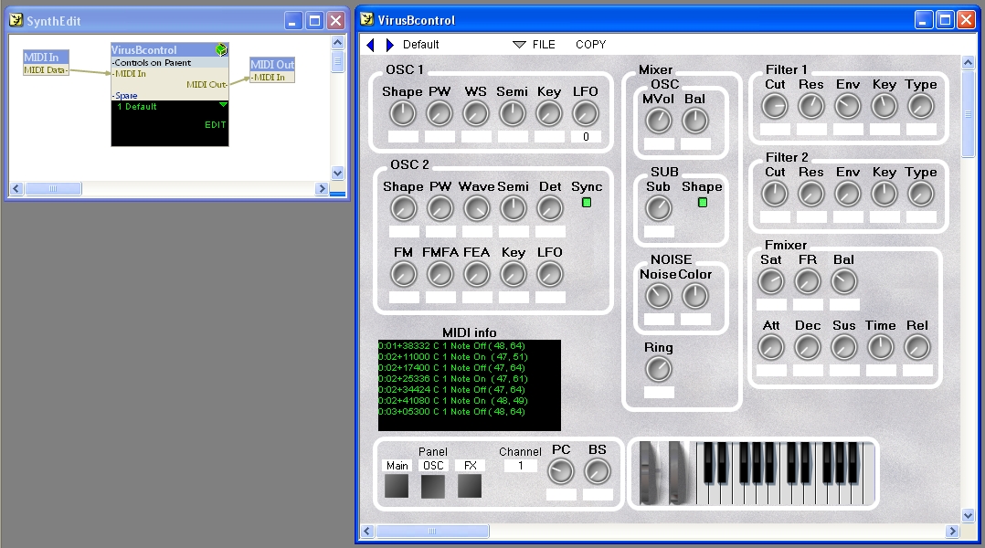This screenshot has height=548, width=985.
Task: Click the Mixer OSC Bal knob
Action: pos(694,121)
